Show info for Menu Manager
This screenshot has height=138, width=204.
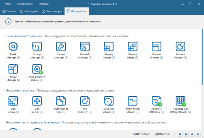pyautogui.click(x=18, y=80)
